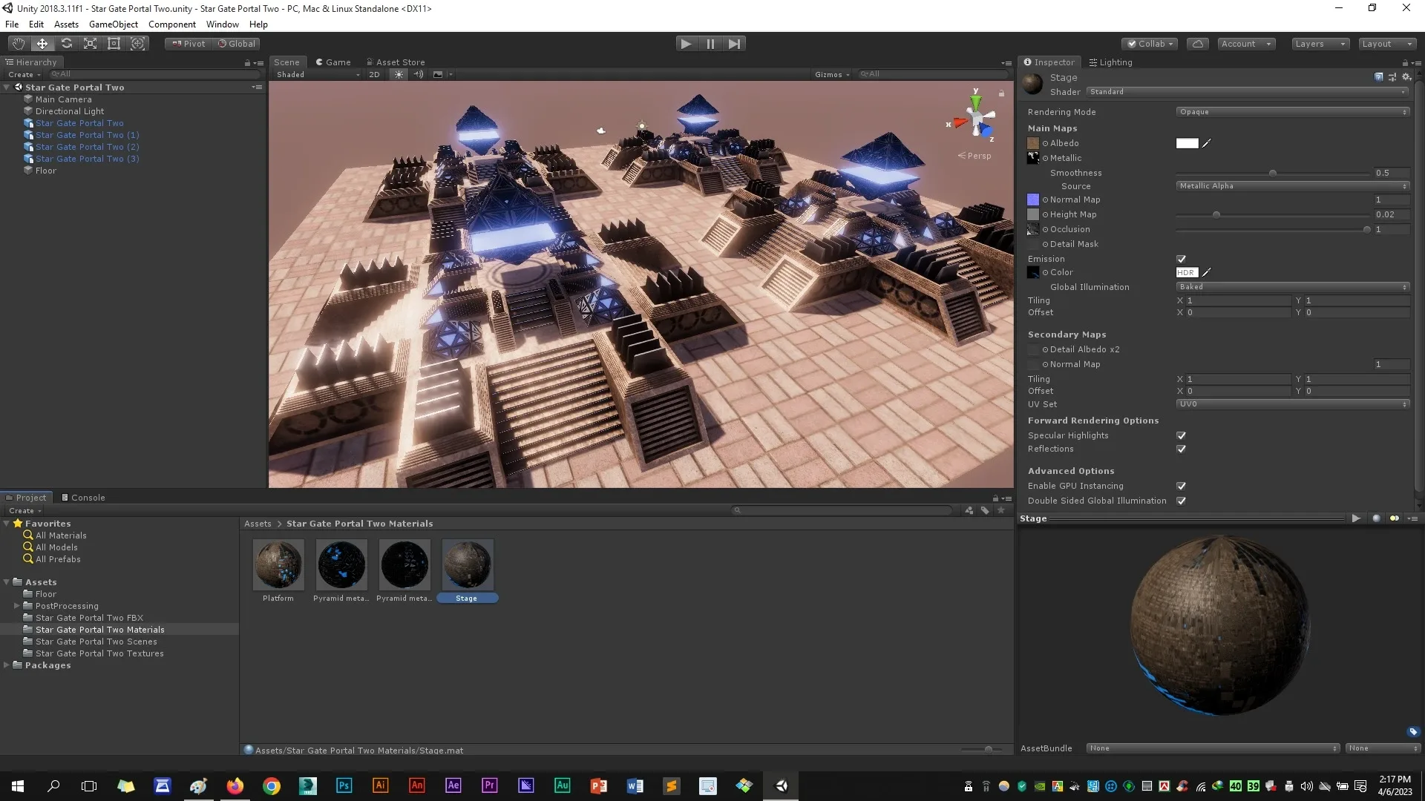The width and height of the screenshot is (1425, 801).
Task: Open Rendering Mode dropdown
Action: coord(1292,112)
